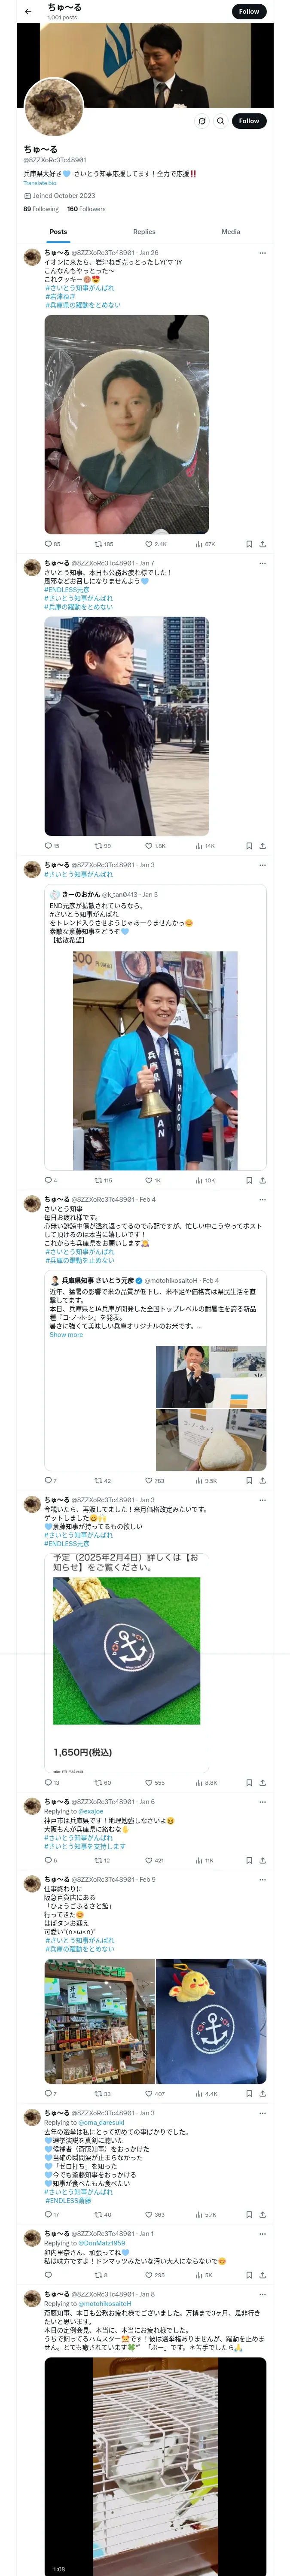Open more options on the Feb 9 post
This screenshot has height=2576, width=290.
(262, 1879)
